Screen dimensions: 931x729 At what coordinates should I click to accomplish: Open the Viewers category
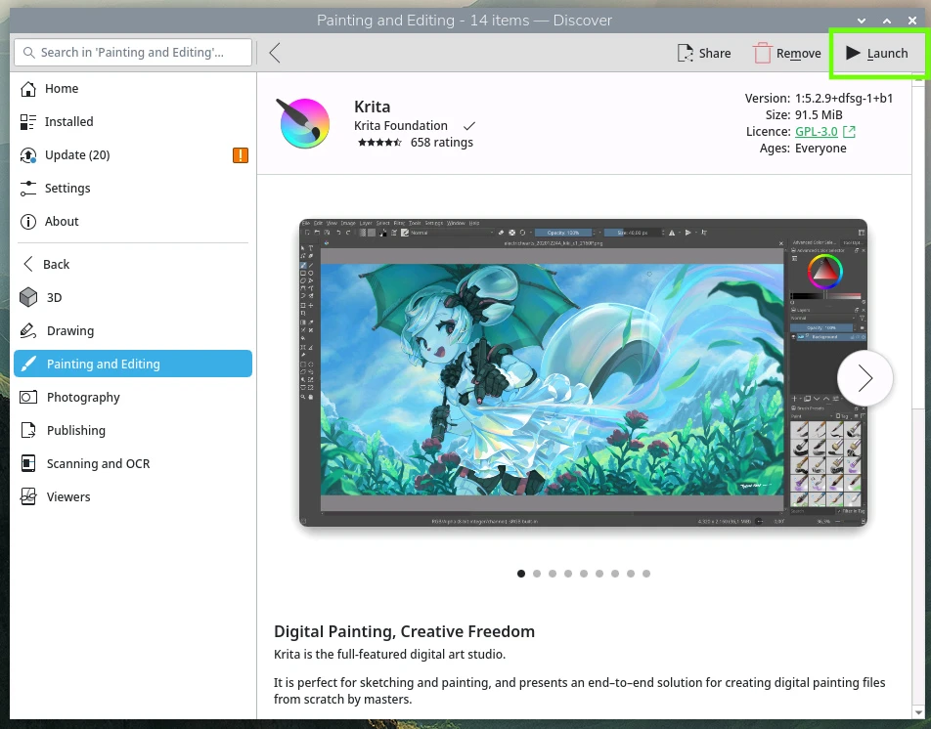(68, 496)
